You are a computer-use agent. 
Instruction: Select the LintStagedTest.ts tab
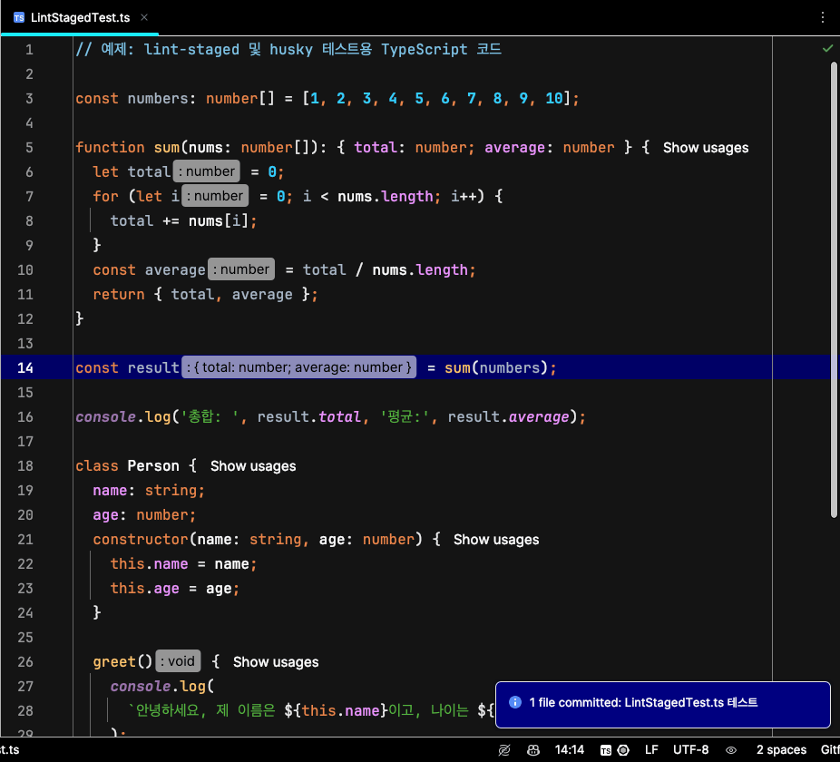pos(82,17)
